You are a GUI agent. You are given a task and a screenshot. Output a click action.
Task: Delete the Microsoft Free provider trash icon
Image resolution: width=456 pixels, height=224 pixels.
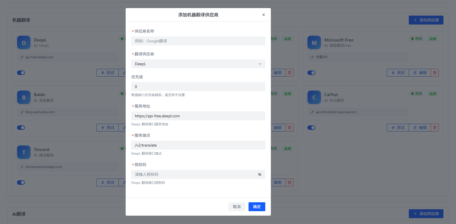(435, 73)
